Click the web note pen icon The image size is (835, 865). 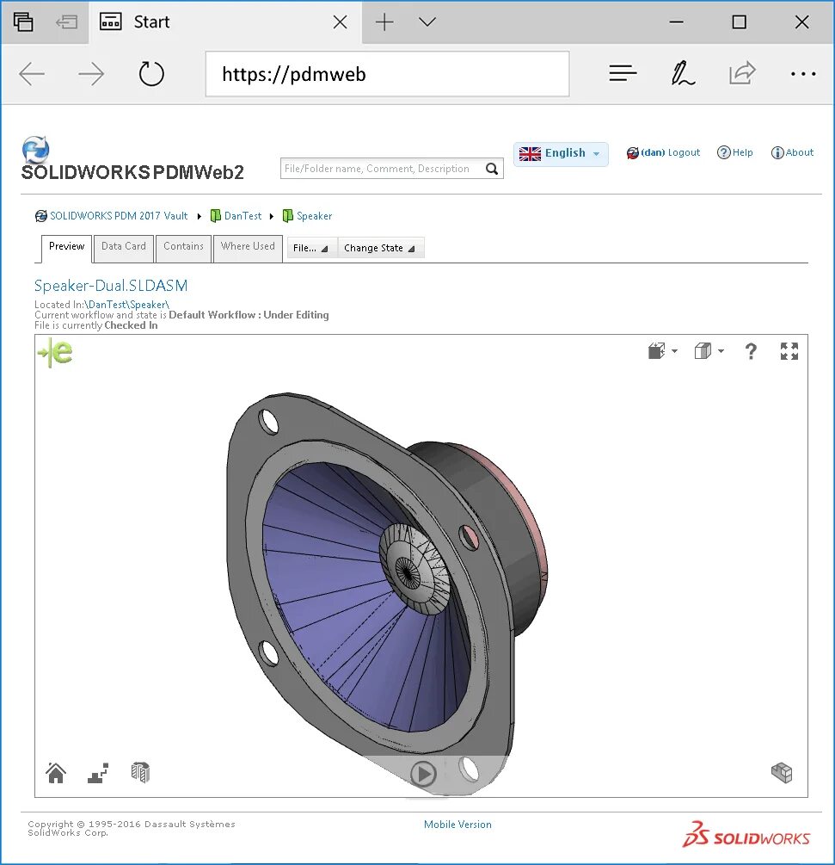683,73
